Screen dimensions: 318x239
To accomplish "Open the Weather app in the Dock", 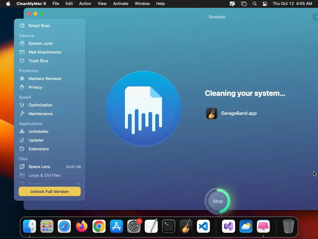I will [x=246, y=226].
